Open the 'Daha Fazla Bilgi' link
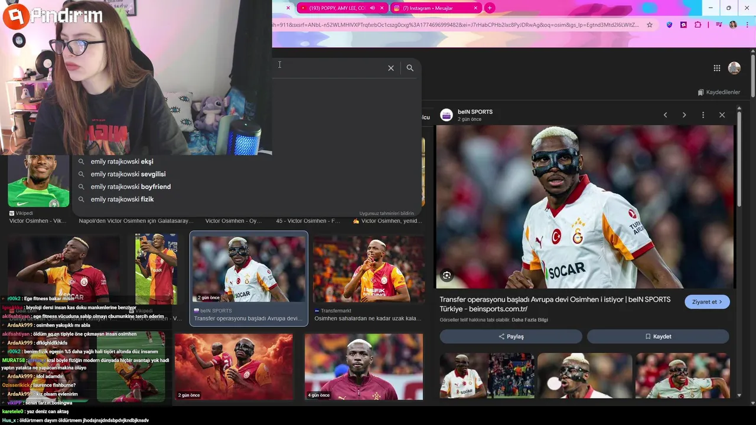Image resolution: width=756 pixels, height=425 pixels. click(530, 320)
